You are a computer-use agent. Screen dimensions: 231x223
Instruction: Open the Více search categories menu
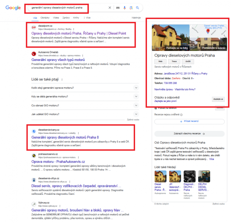pyautogui.click(x=87, y=18)
